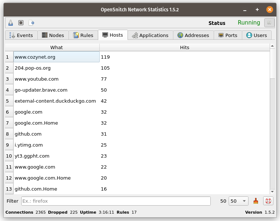Image resolution: width=280 pixels, height=221 pixels.
Task: Switch to the Events tab
Action: [21, 35]
